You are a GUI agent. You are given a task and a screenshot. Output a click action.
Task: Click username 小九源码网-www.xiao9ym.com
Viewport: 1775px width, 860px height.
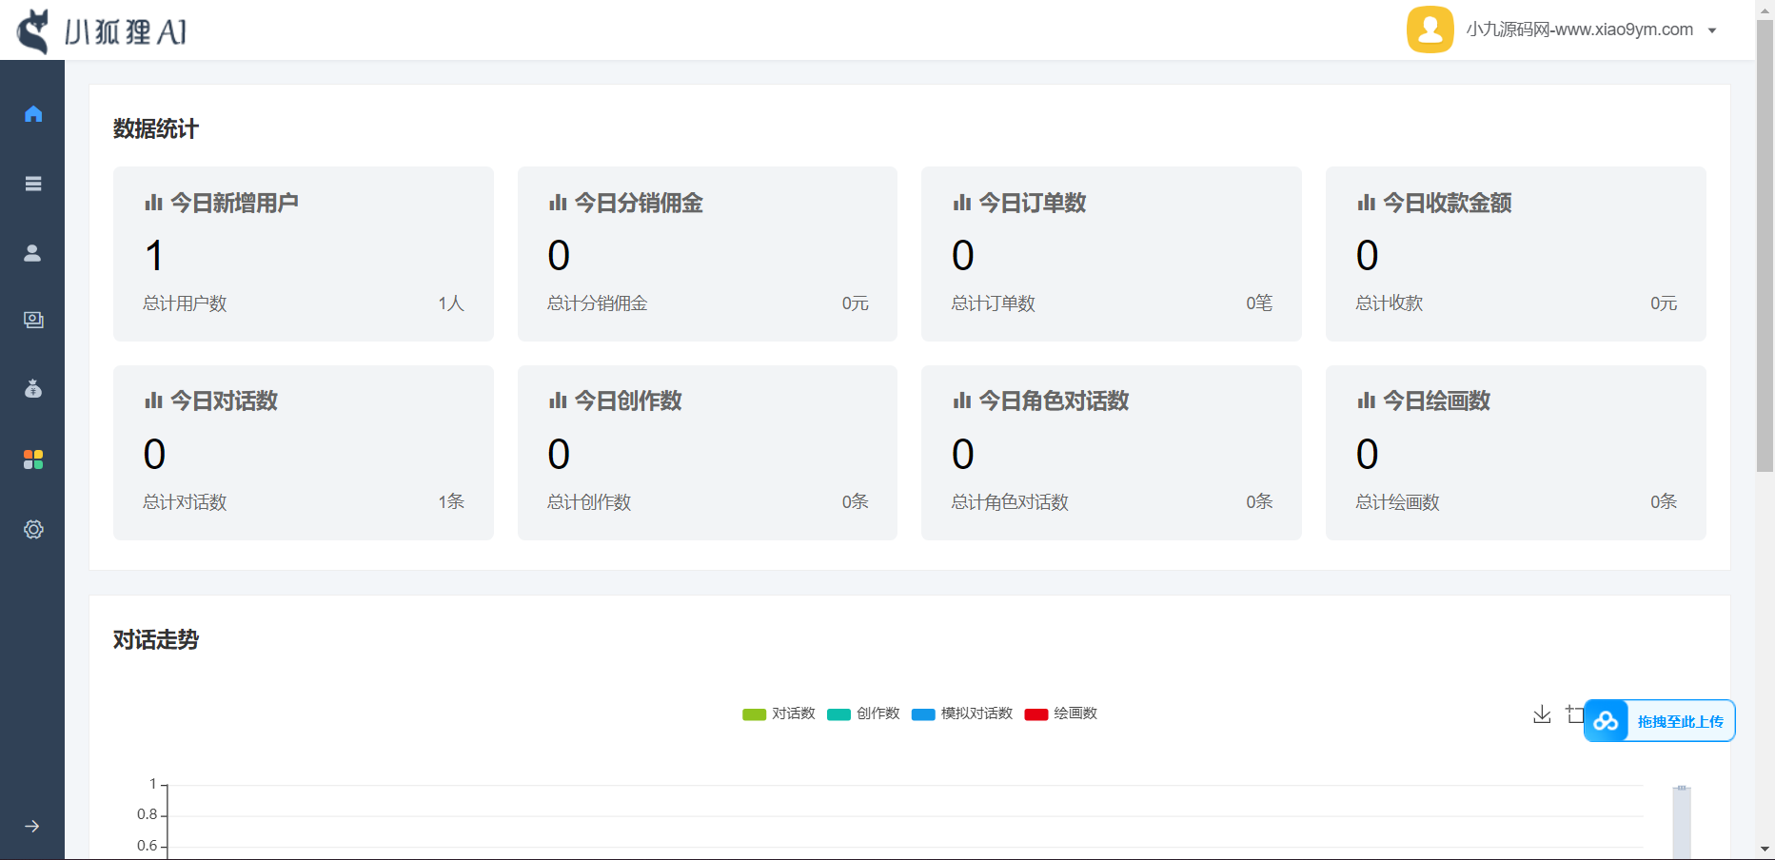pyautogui.click(x=1579, y=29)
